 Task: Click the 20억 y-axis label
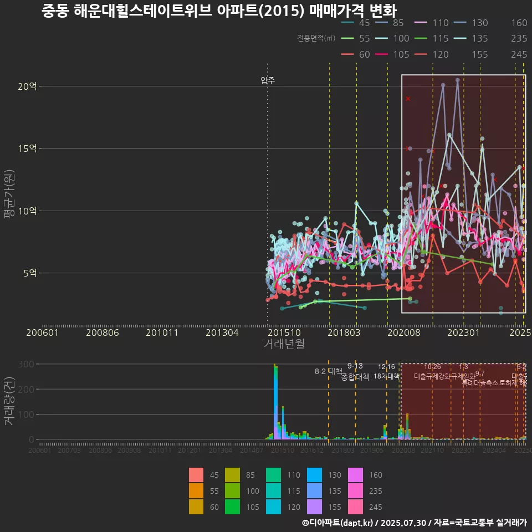click(x=27, y=86)
